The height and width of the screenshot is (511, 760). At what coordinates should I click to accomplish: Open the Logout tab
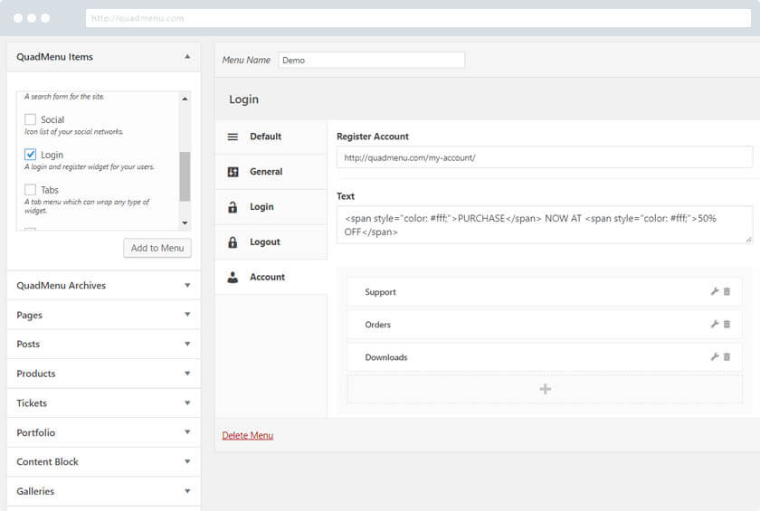(x=265, y=242)
